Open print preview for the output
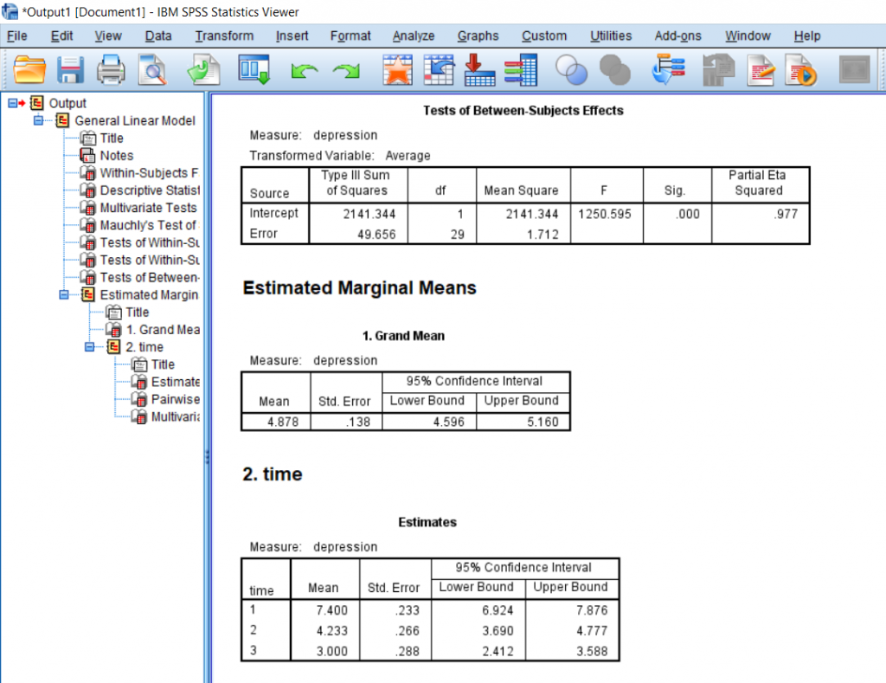This screenshot has height=683, width=886. [152, 70]
